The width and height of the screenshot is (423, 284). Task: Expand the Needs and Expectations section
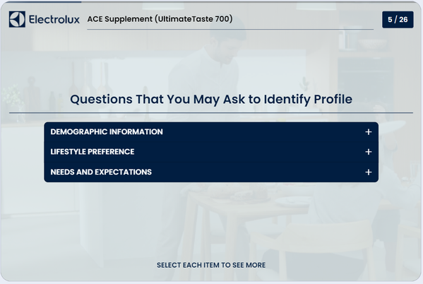(211, 172)
